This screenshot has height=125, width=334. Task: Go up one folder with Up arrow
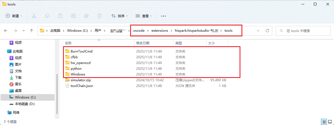tap(32, 31)
